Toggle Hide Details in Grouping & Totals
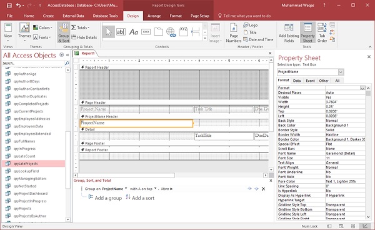The image size is (375, 230). click(84, 37)
